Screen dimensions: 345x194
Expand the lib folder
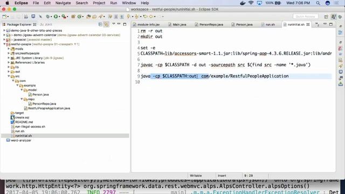[x=9, y=67]
